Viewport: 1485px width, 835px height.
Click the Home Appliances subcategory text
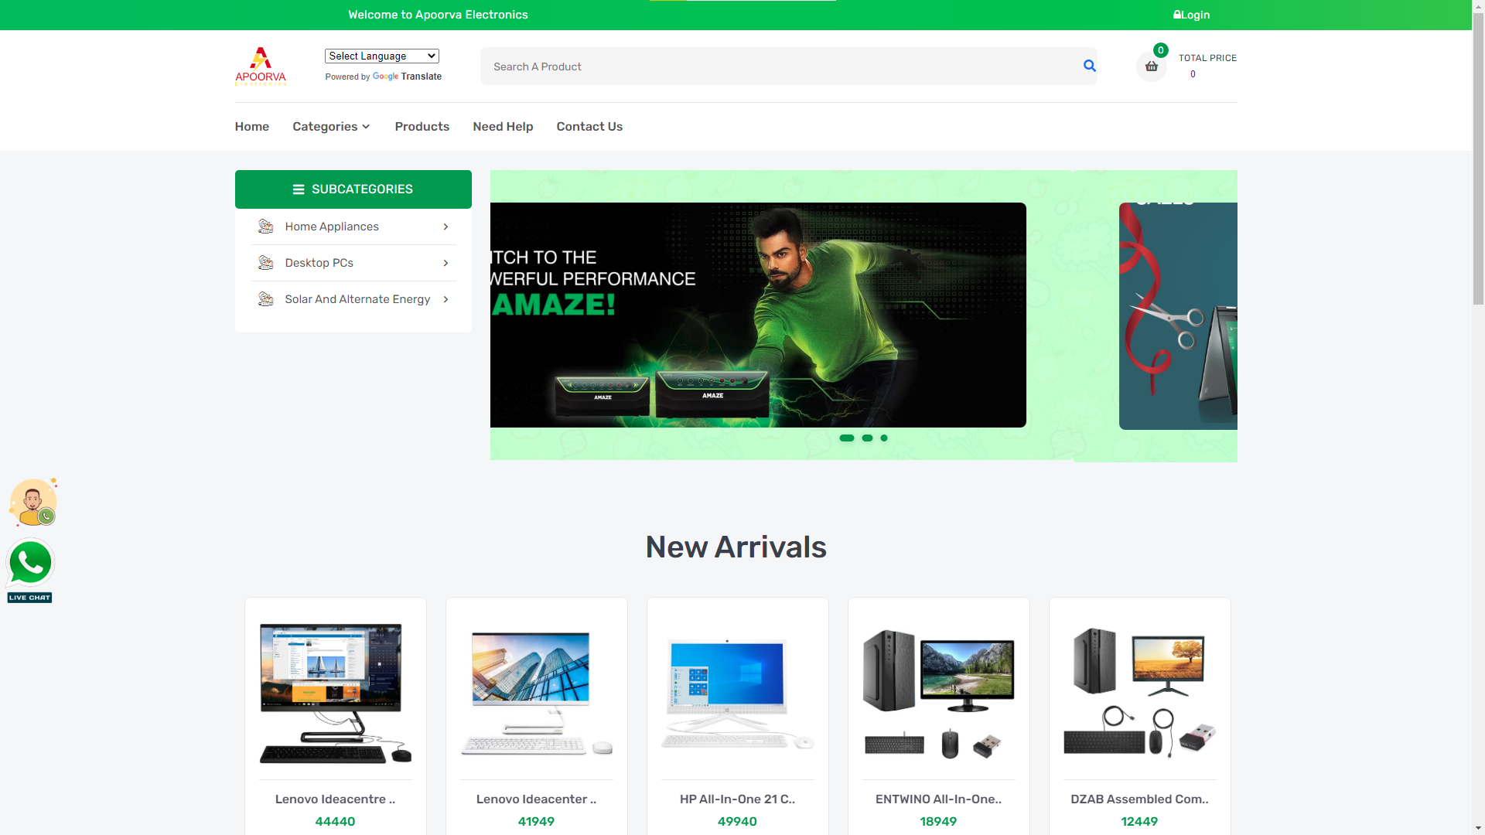click(x=332, y=227)
